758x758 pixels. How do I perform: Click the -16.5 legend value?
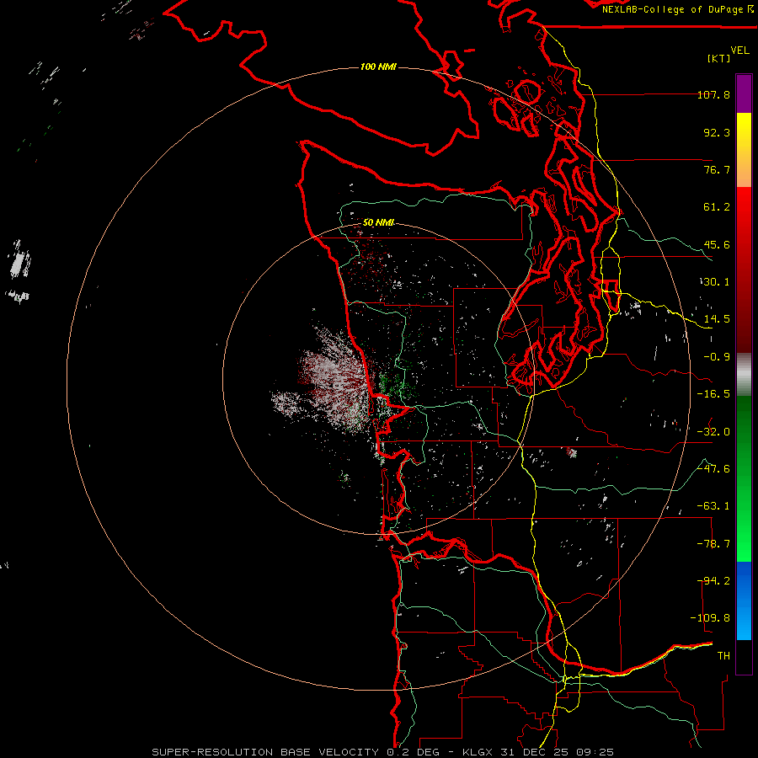click(713, 394)
